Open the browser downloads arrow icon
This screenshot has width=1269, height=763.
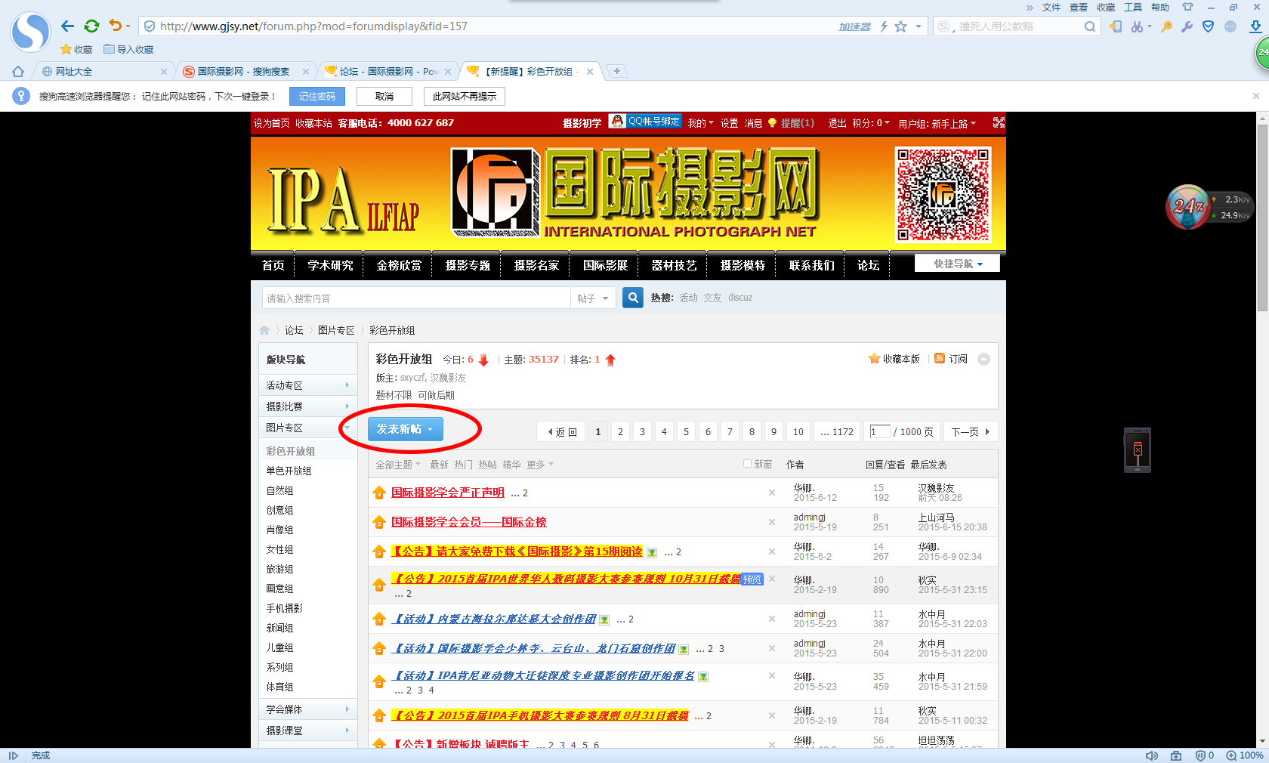[1255, 26]
